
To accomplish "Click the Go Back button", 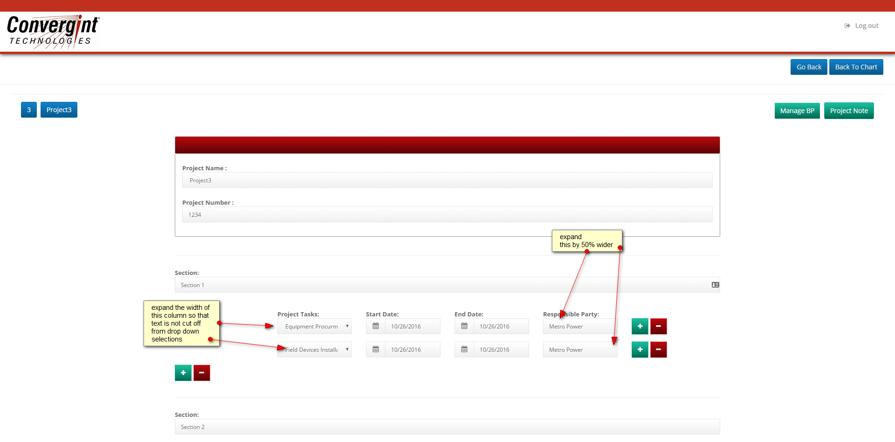I will click(809, 67).
